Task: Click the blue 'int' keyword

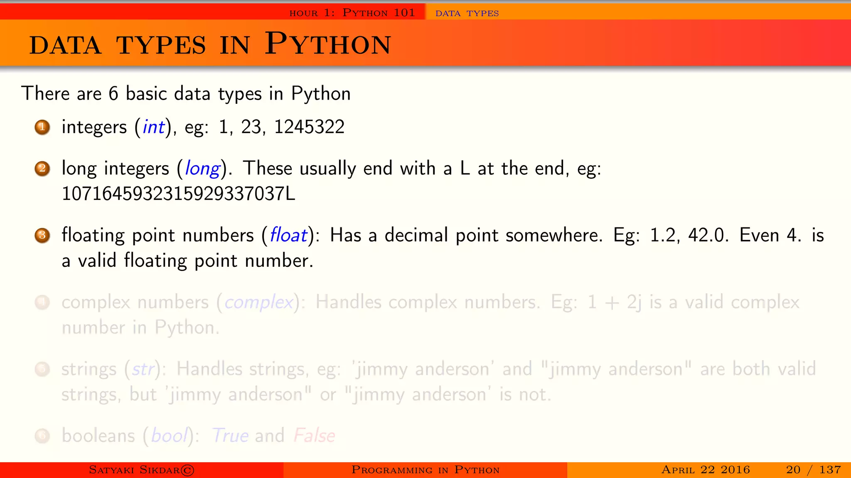Action: coord(154,127)
